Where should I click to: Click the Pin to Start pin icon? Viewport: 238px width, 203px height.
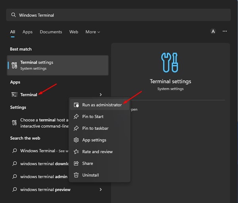76,117
